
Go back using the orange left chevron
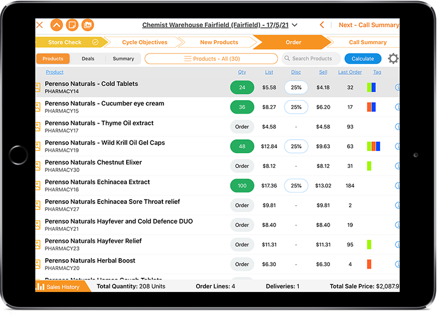(x=322, y=25)
